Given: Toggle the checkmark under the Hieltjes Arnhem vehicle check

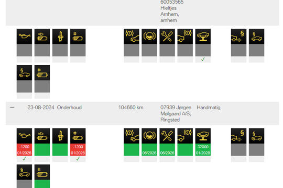Looking at the screenshot, I should pos(203,60).
